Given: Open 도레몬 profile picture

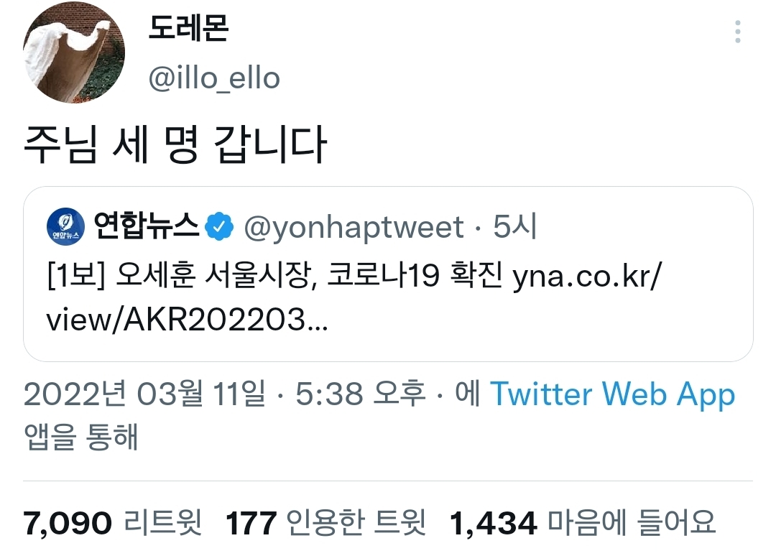Looking at the screenshot, I should pyautogui.click(x=74, y=52).
